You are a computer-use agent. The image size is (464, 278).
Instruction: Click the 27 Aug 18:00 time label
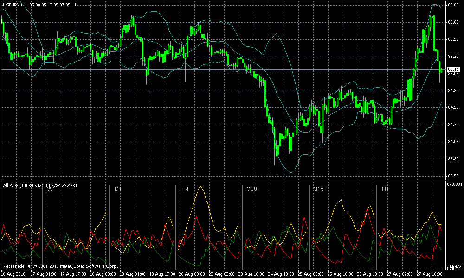(430, 274)
